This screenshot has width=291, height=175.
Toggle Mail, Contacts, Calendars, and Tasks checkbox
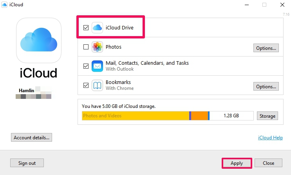86,66
